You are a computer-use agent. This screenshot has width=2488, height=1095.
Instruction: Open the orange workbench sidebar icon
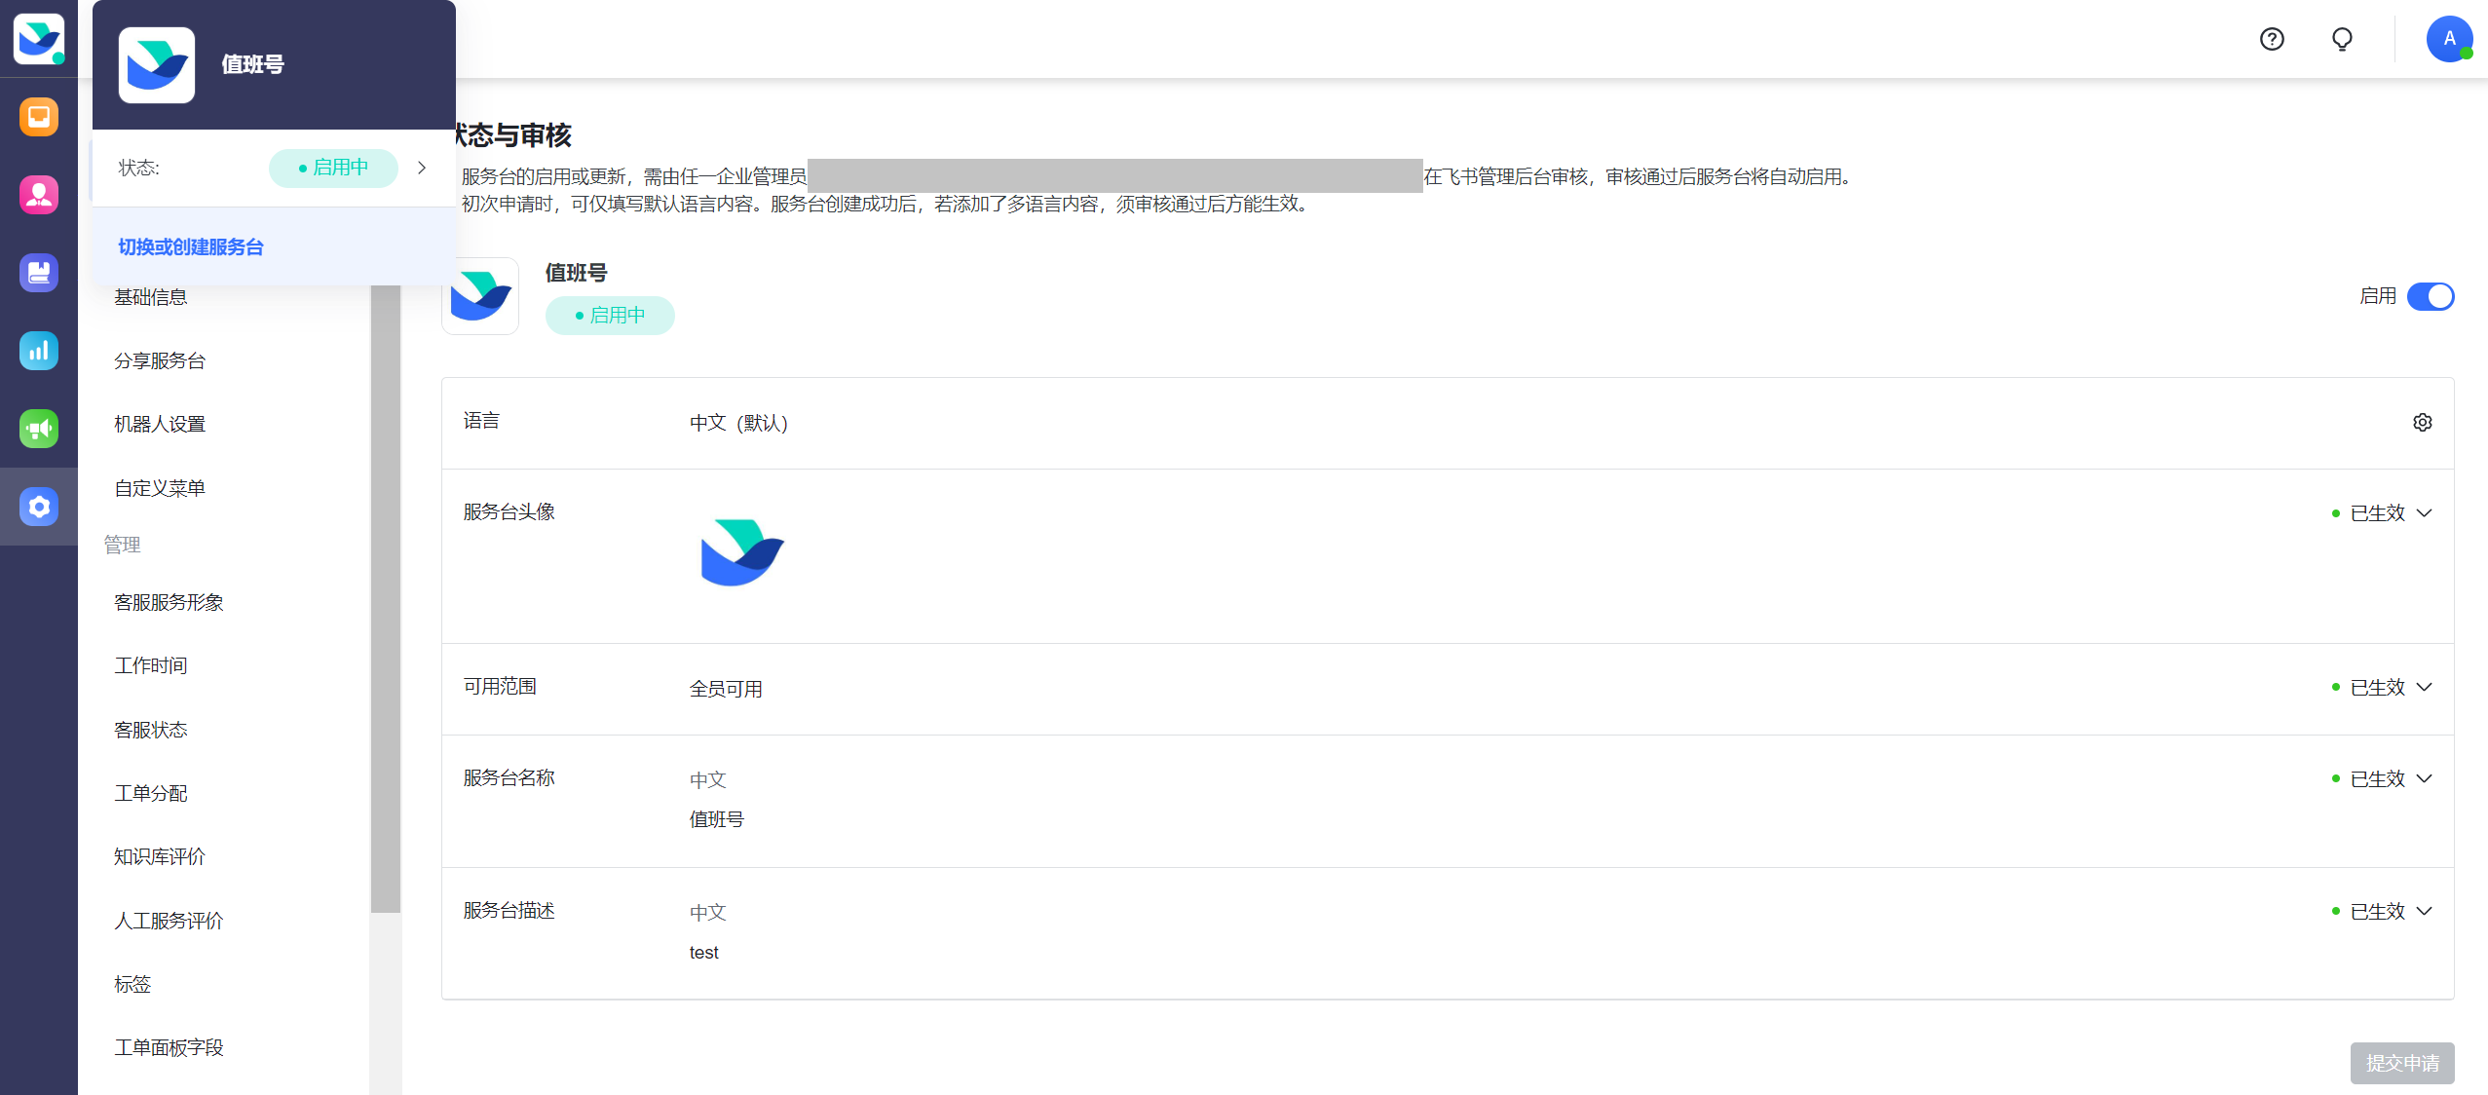pyautogui.click(x=39, y=117)
